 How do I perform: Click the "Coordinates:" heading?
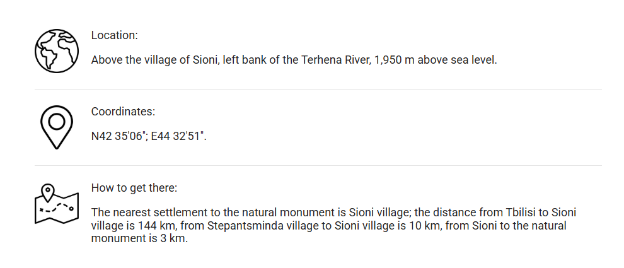click(123, 112)
